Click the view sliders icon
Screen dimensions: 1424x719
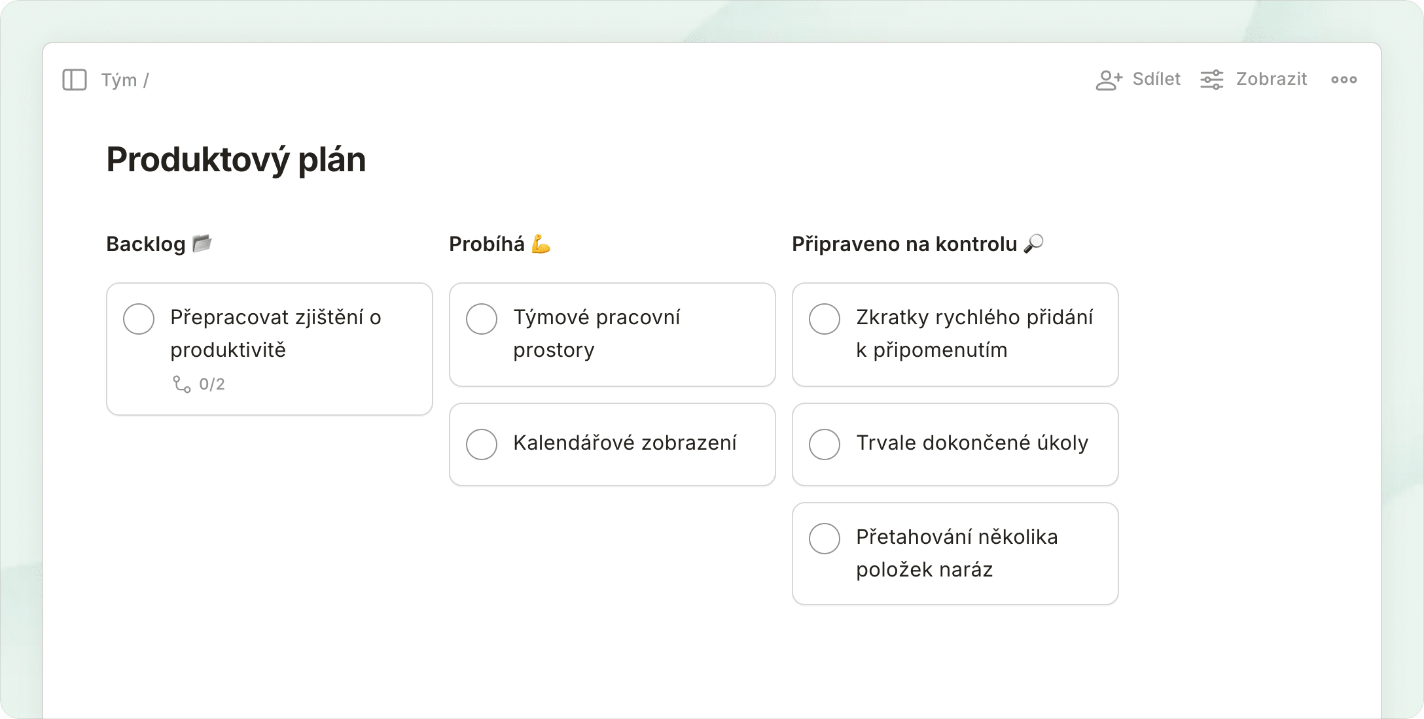[1211, 80]
